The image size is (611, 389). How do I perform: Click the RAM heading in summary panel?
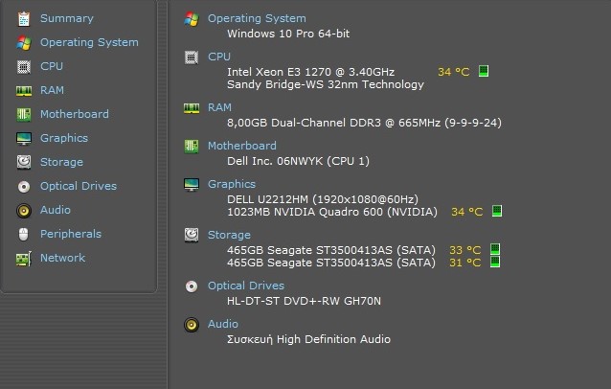(219, 107)
